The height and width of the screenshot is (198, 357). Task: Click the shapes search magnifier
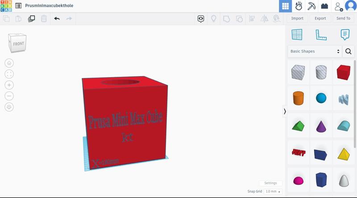tap(349, 51)
